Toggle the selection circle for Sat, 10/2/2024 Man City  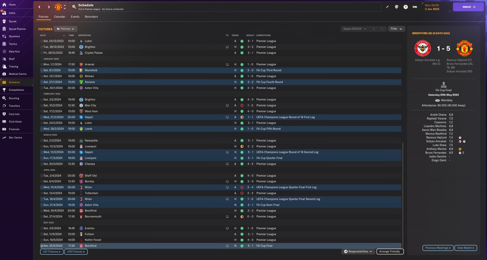(x=42, y=106)
